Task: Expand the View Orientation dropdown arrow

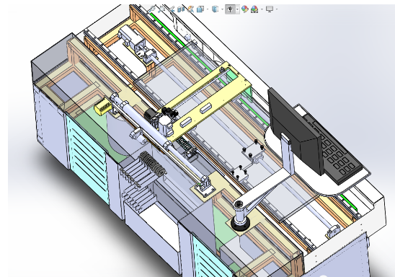Action: pos(208,9)
